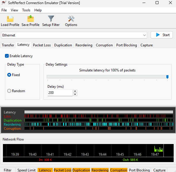
Task: Click the highlighted Reordering status indicator
Action: (x=100, y=170)
